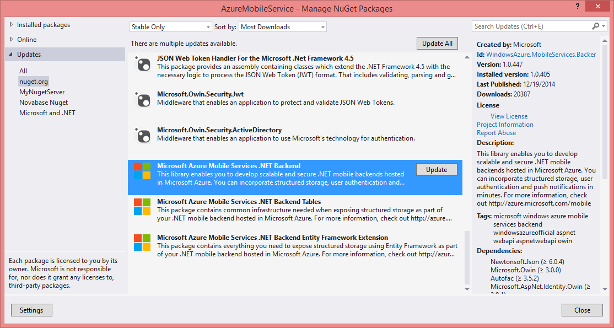Click the Microsoft.Owin (≥ 3.0.0) dependency
Viewport: 614px width, 328px height.
point(526,270)
